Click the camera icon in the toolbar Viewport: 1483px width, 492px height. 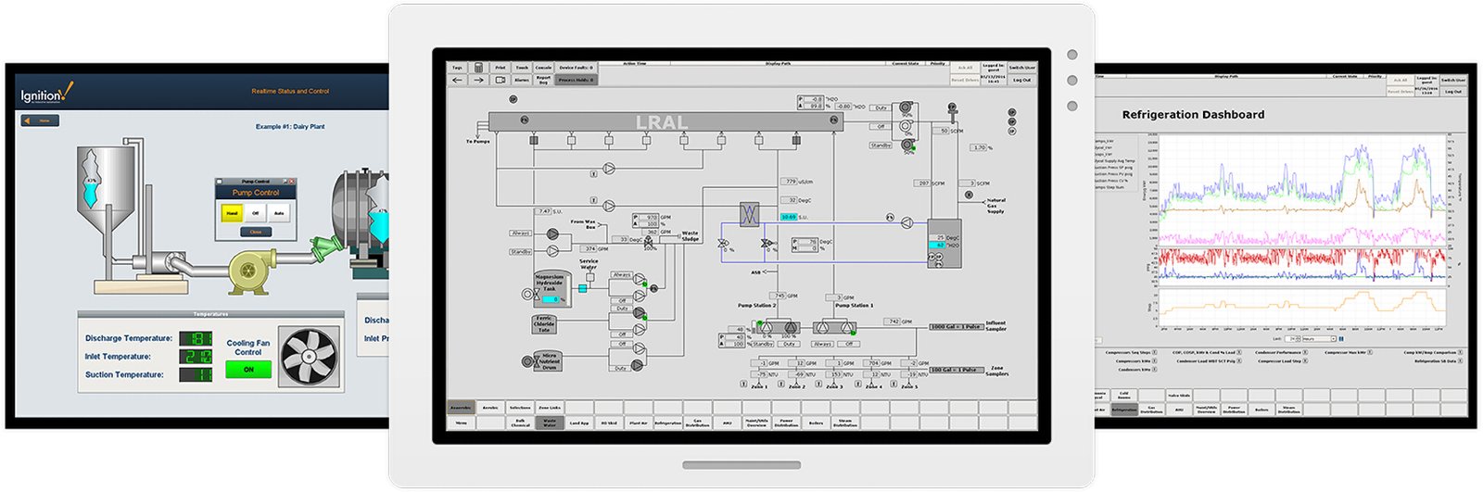pyautogui.click(x=501, y=80)
